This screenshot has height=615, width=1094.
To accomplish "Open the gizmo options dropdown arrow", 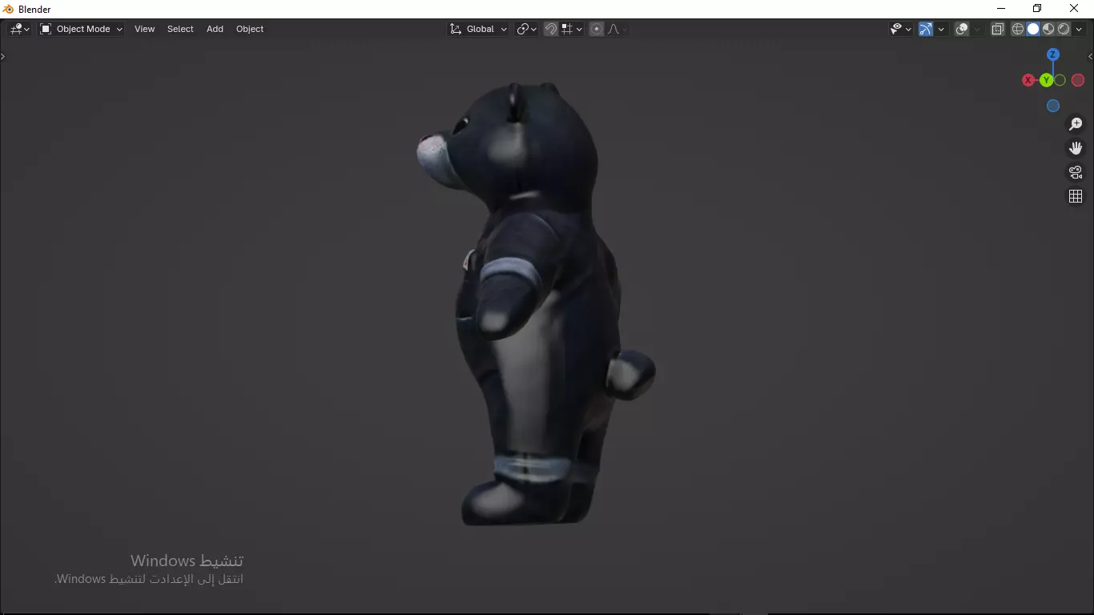I will (x=941, y=29).
